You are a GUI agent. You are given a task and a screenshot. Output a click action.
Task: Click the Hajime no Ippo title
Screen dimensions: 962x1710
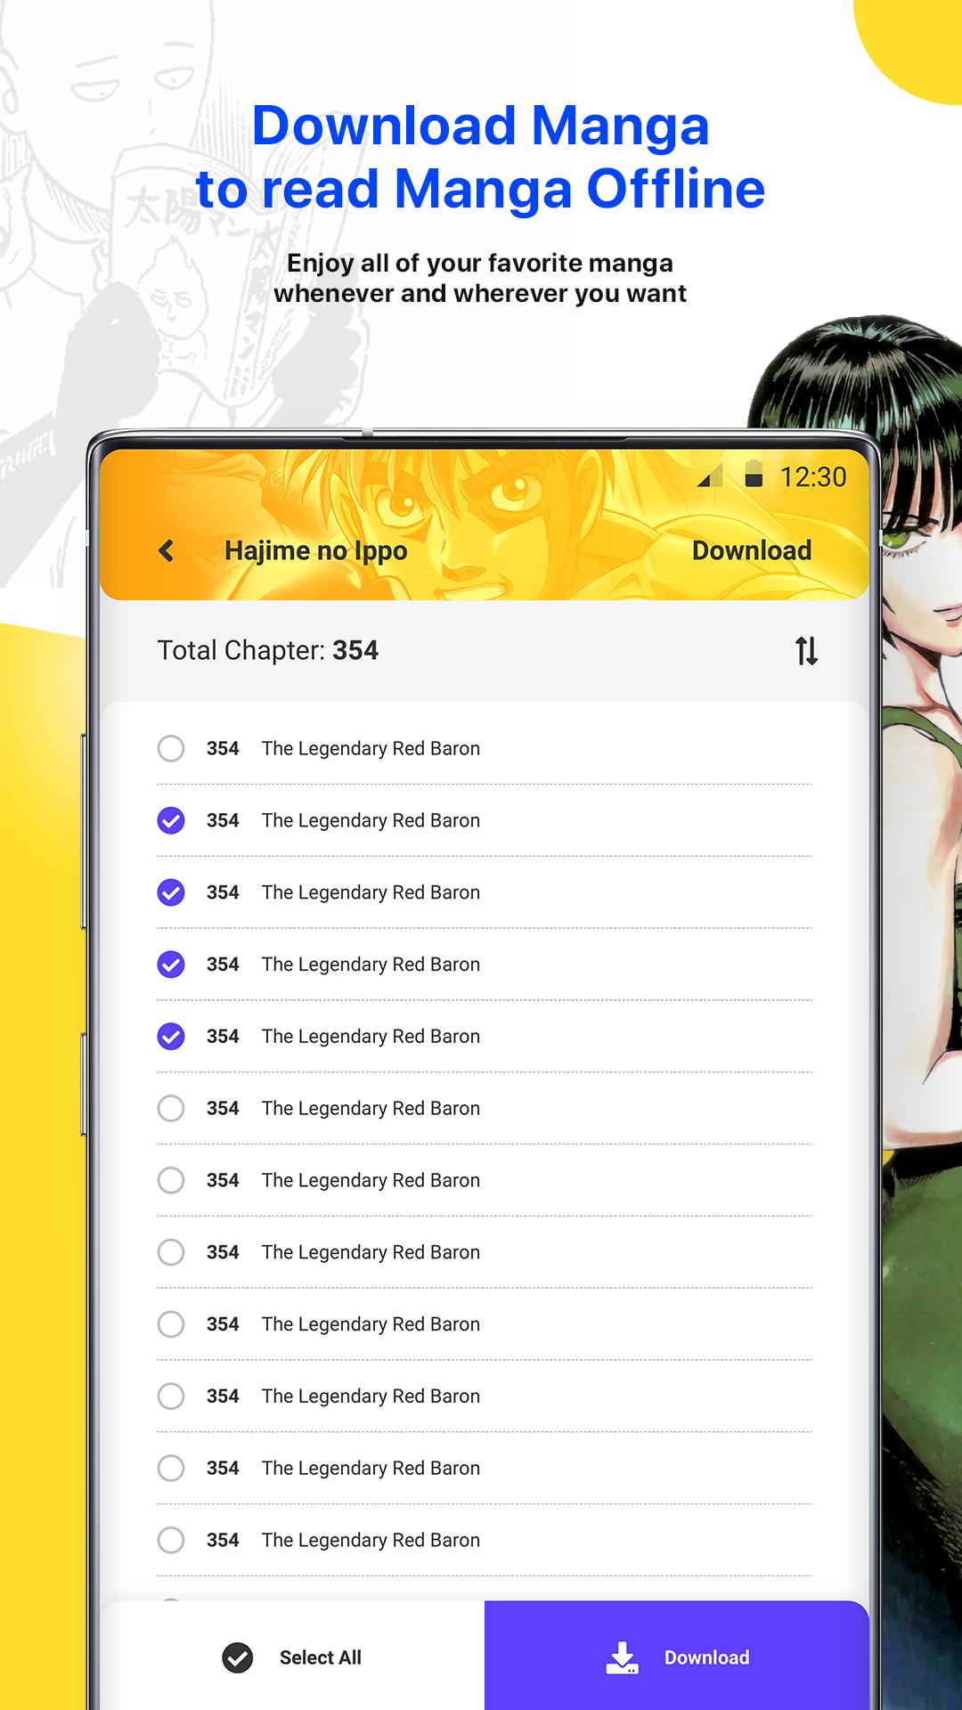315,551
